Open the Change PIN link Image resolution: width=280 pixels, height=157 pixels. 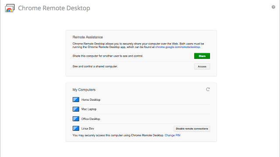click(172, 135)
